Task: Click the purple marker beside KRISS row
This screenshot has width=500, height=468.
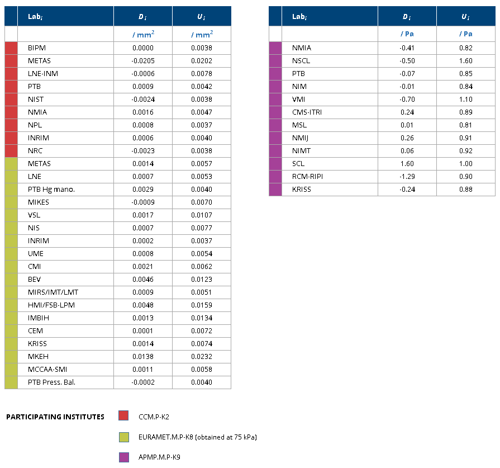Action: click(275, 190)
